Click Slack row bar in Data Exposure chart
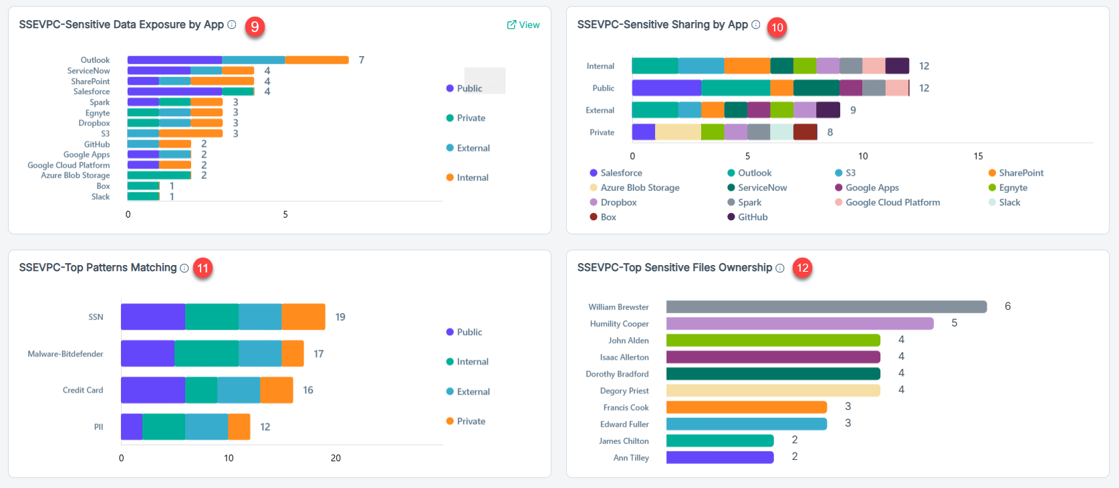 144,196
